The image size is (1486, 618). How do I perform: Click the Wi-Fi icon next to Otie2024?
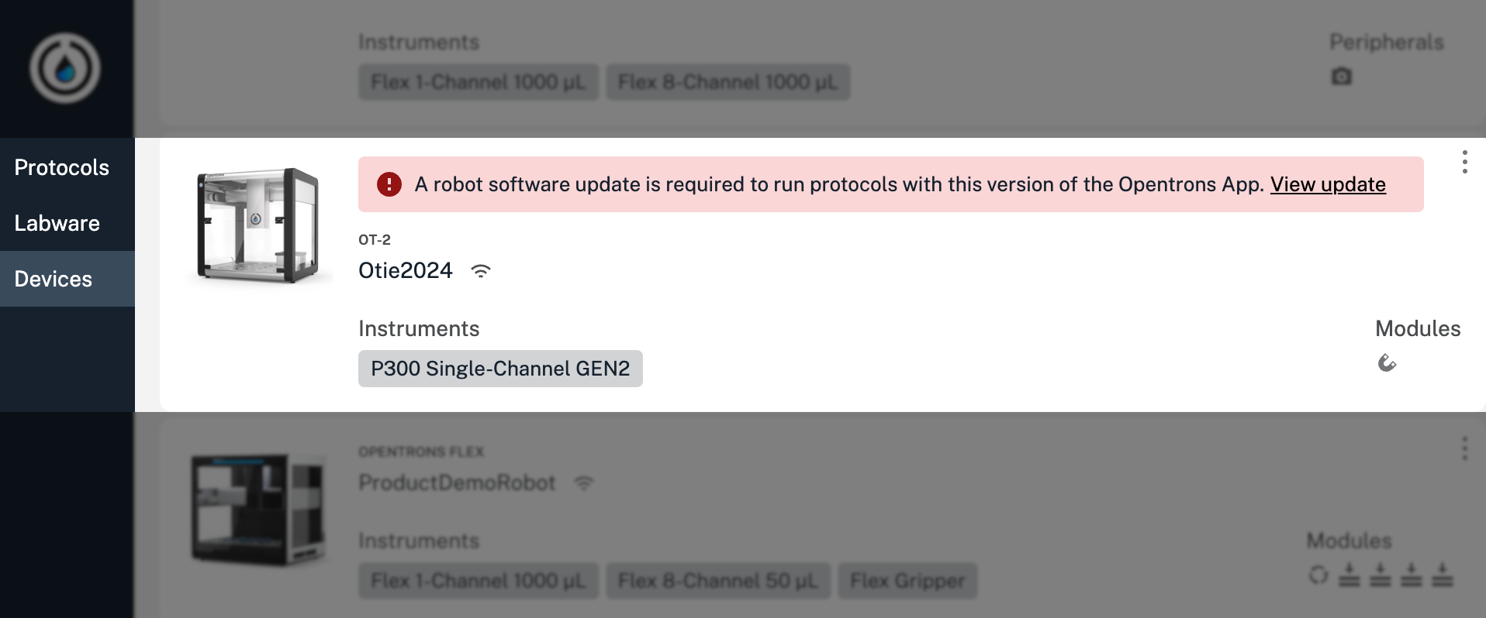coord(481,271)
